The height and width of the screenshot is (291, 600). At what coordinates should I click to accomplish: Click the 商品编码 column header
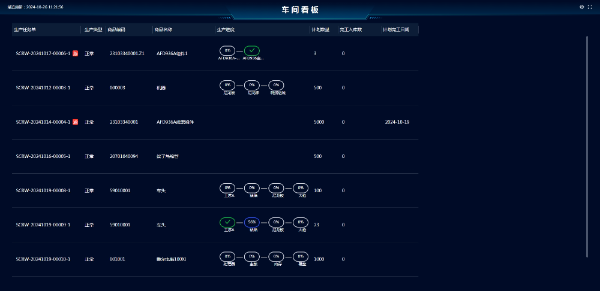pos(116,30)
